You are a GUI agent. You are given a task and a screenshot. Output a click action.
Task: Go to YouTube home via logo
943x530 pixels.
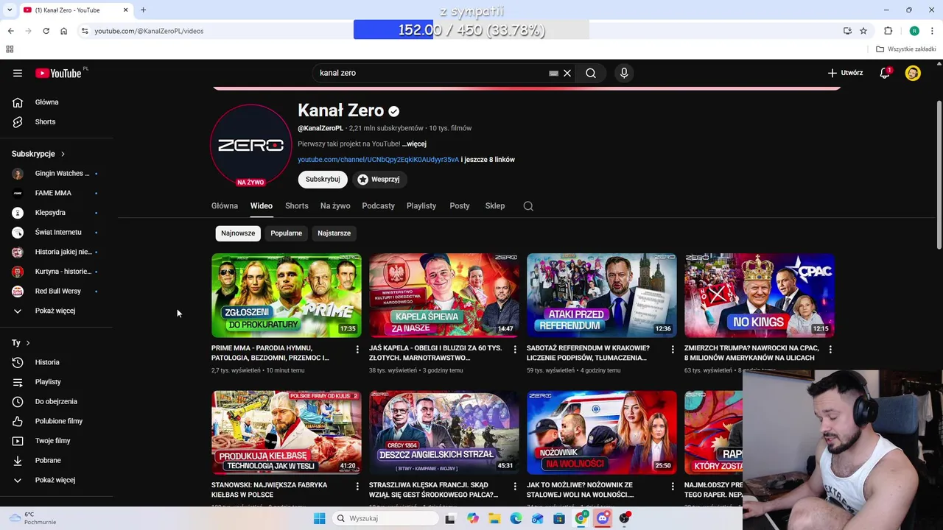[x=58, y=73]
